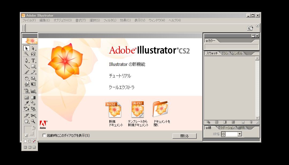
Task: Select the Mesh tool
Action: pos(26,97)
